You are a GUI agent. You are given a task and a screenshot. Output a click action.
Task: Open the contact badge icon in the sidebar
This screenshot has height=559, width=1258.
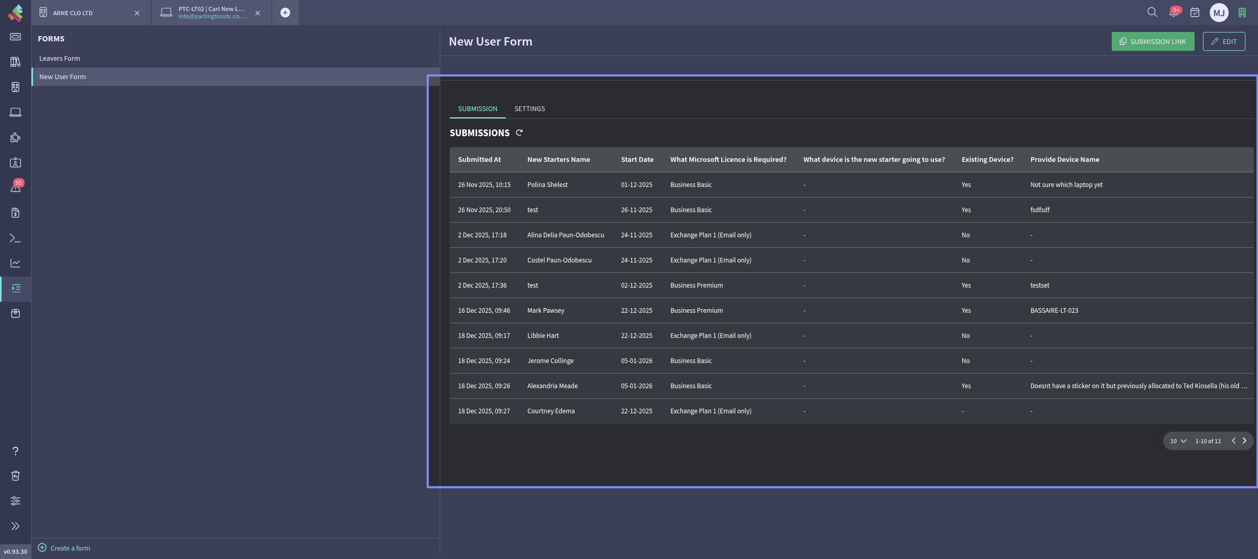click(15, 162)
